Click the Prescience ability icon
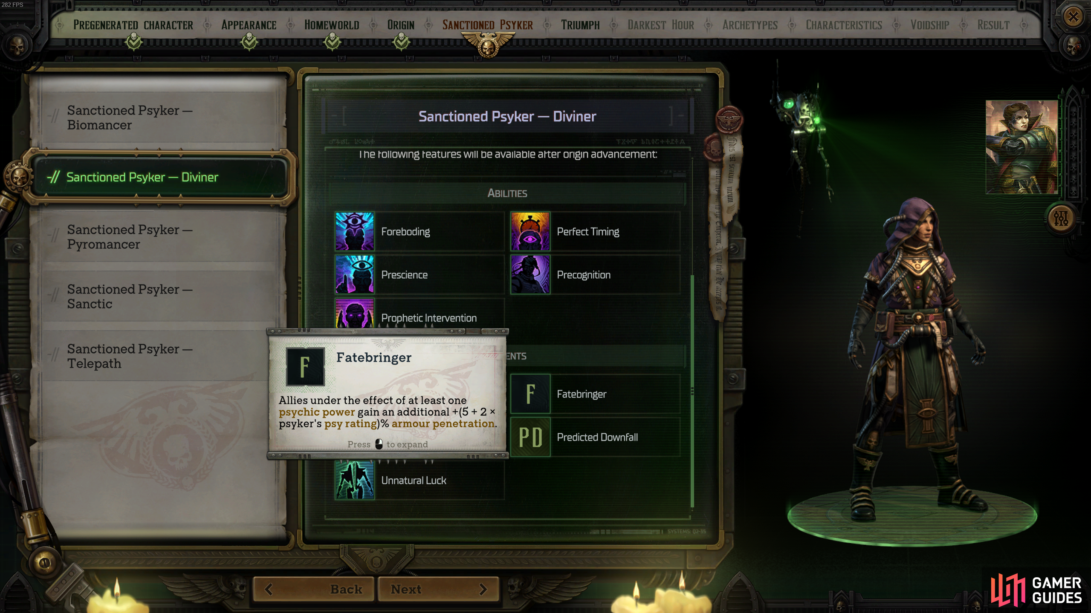Image resolution: width=1091 pixels, height=613 pixels. click(354, 274)
